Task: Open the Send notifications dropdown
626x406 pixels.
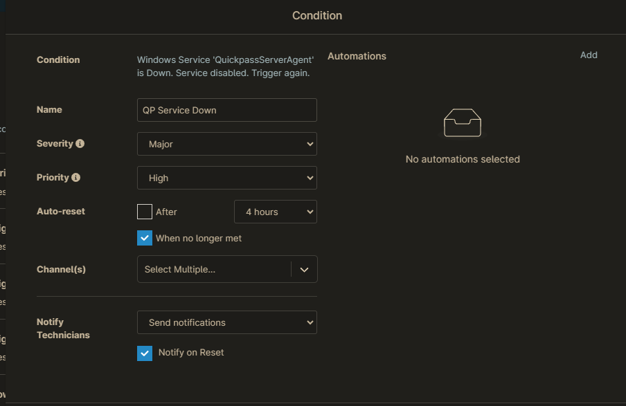Action: point(226,322)
